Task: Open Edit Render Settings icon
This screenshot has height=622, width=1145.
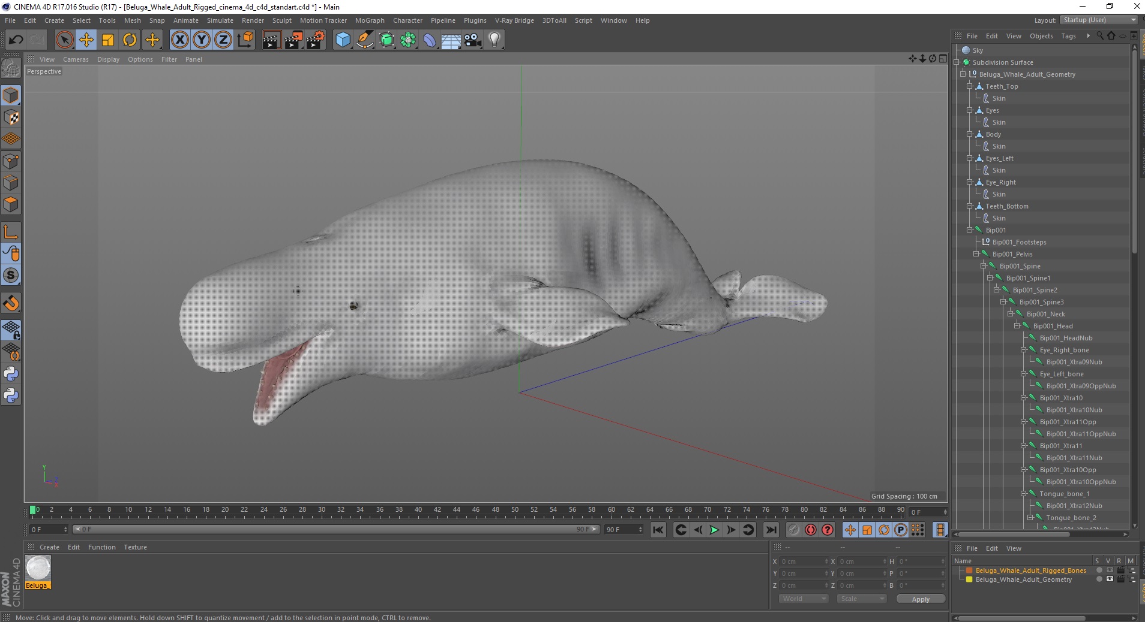Action: [x=315, y=40]
